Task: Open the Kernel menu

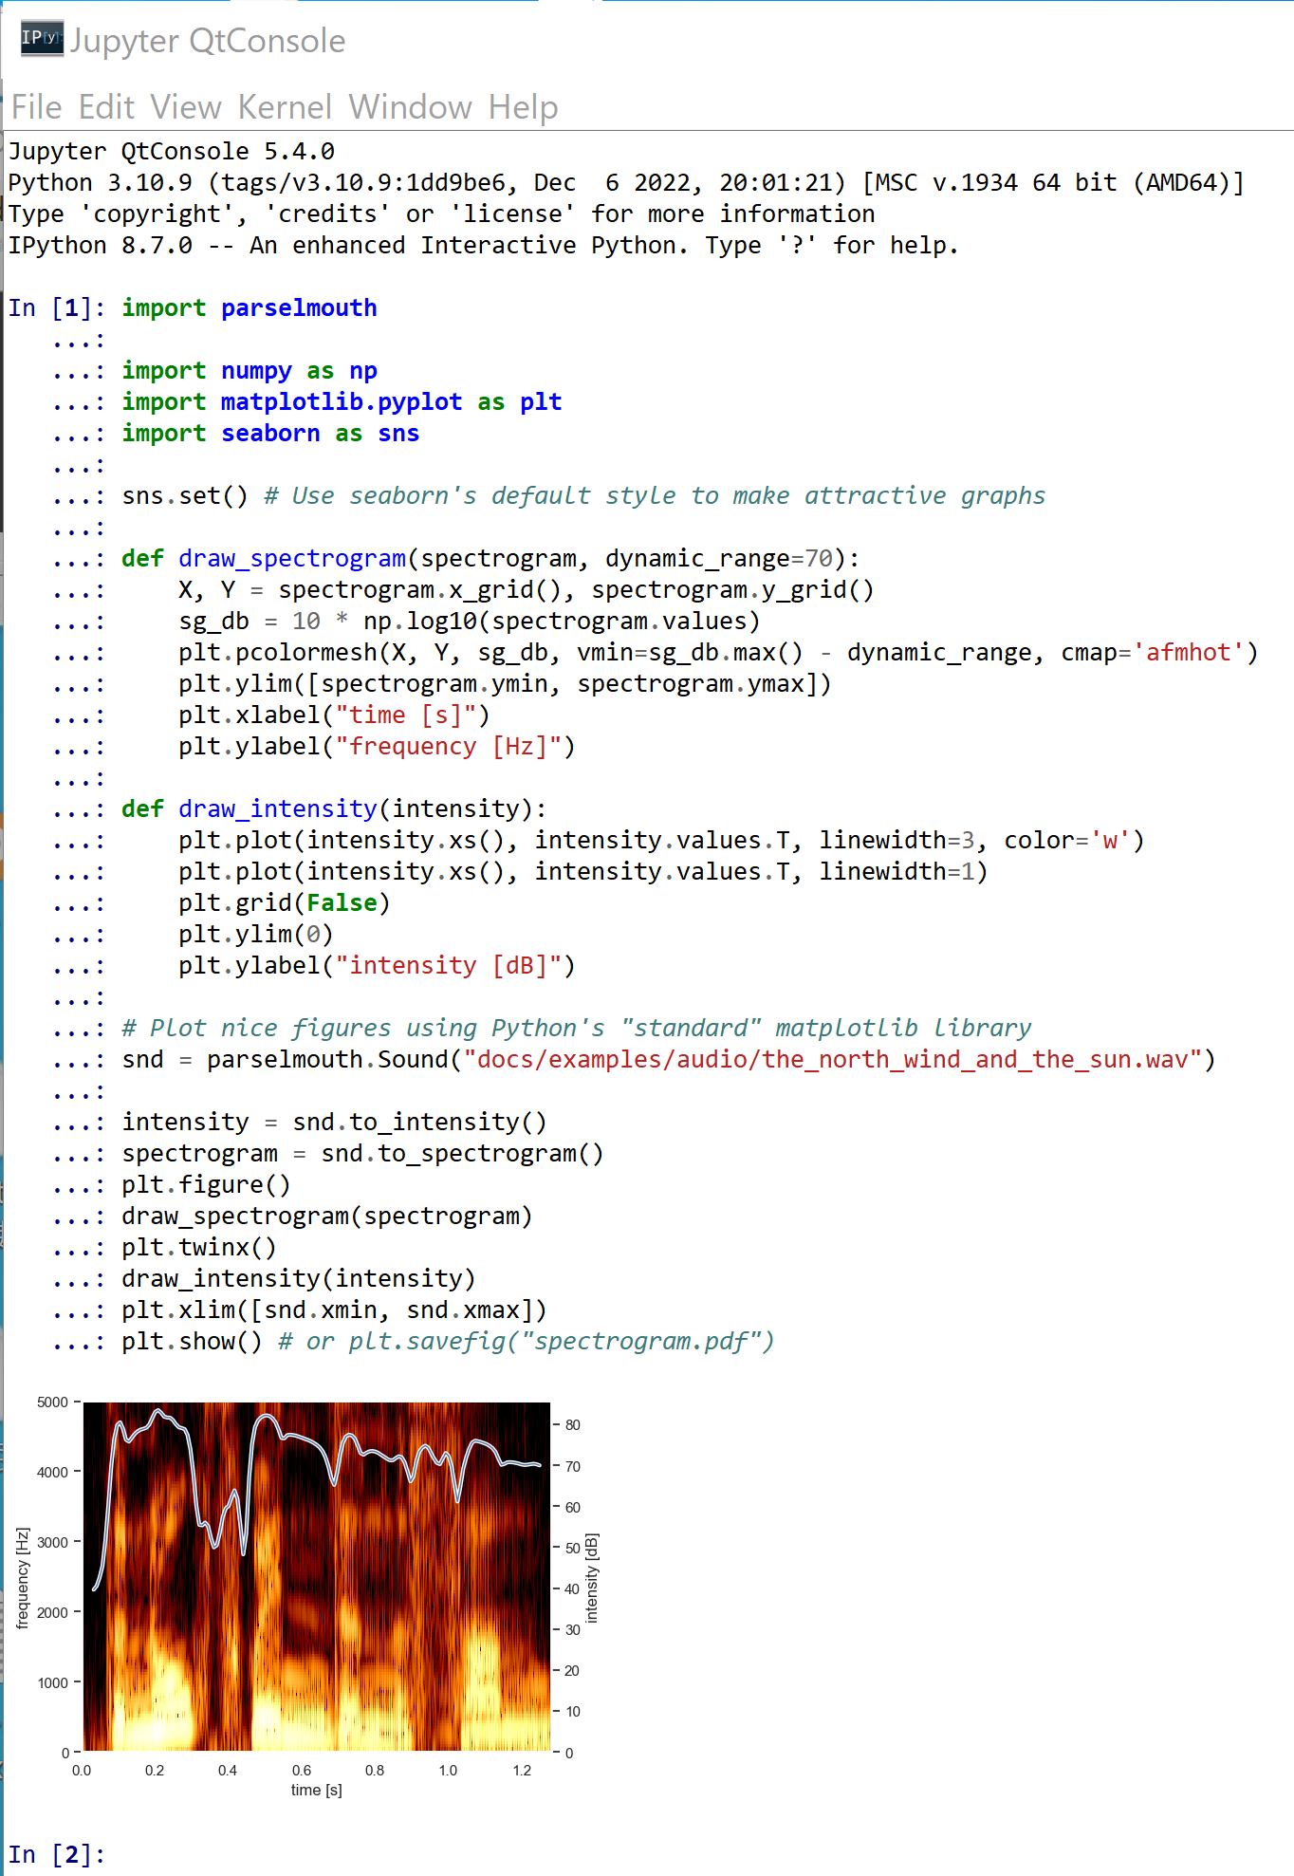Action: 285,107
